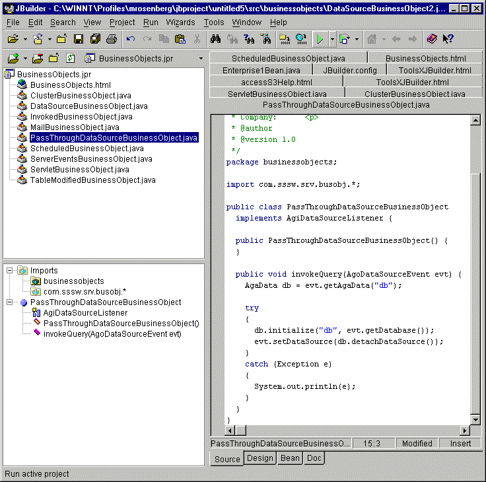Viewport: 486px width, 482px height.
Task: Select invokeQuery method in structure pane
Action: click(x=112, y=334)
